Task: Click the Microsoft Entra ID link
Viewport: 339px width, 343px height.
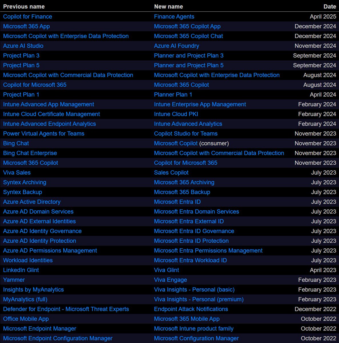Action: click(x=177, y=202)
